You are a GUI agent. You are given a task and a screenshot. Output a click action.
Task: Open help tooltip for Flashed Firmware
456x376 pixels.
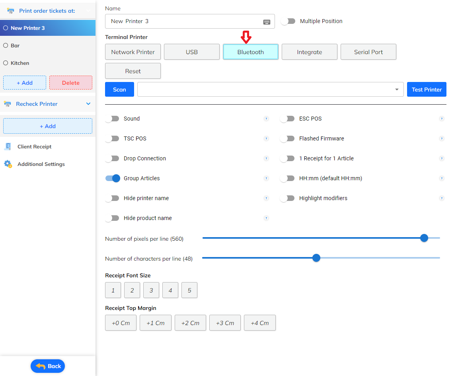coord(441,139)
